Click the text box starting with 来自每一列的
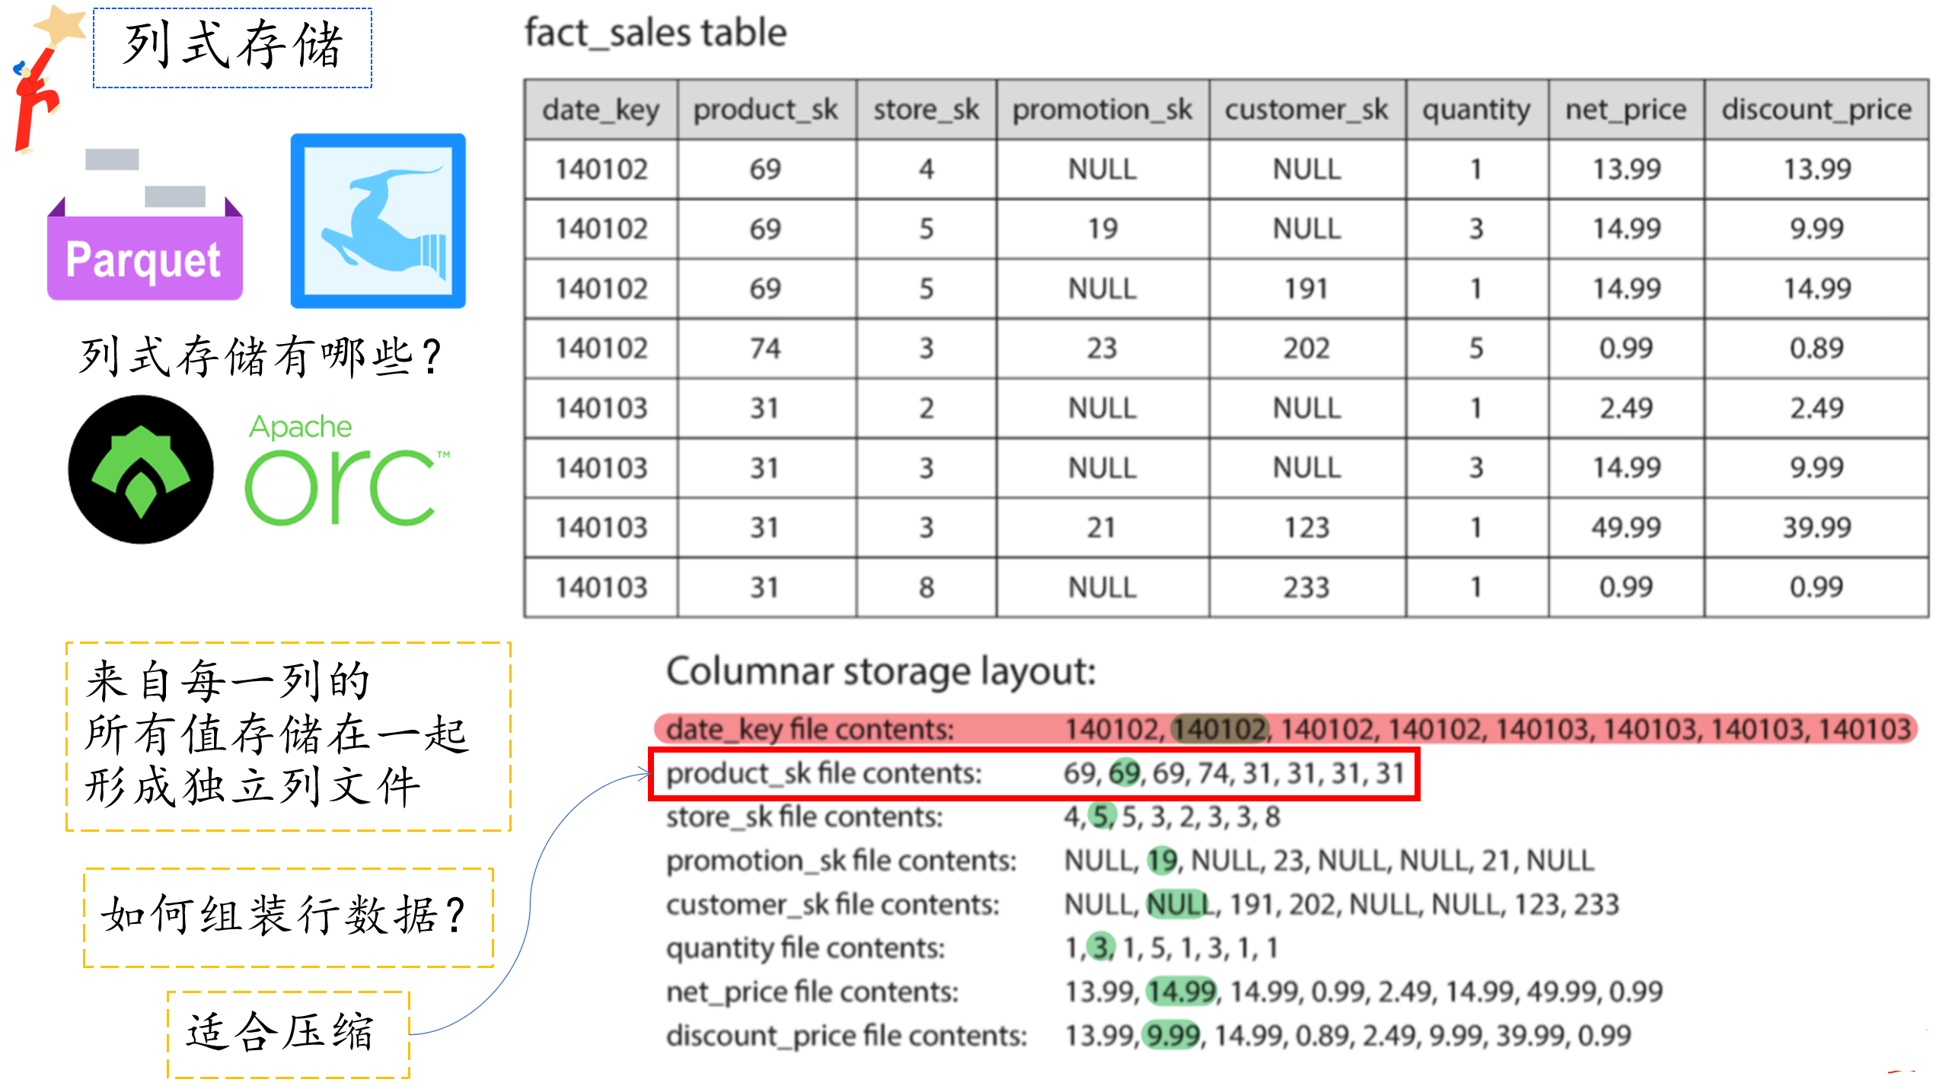Viewport: 1949px width, 1089px height. click(x=288, y=735)
